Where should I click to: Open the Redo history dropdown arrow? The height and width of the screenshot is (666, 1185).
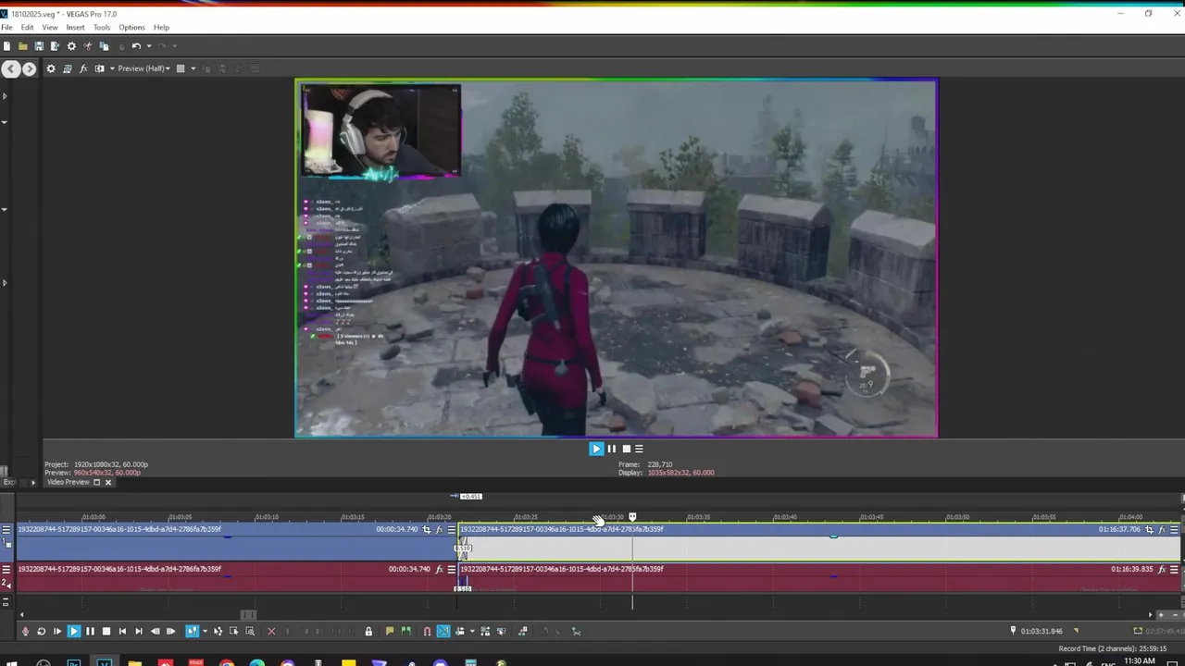(174, 46)
